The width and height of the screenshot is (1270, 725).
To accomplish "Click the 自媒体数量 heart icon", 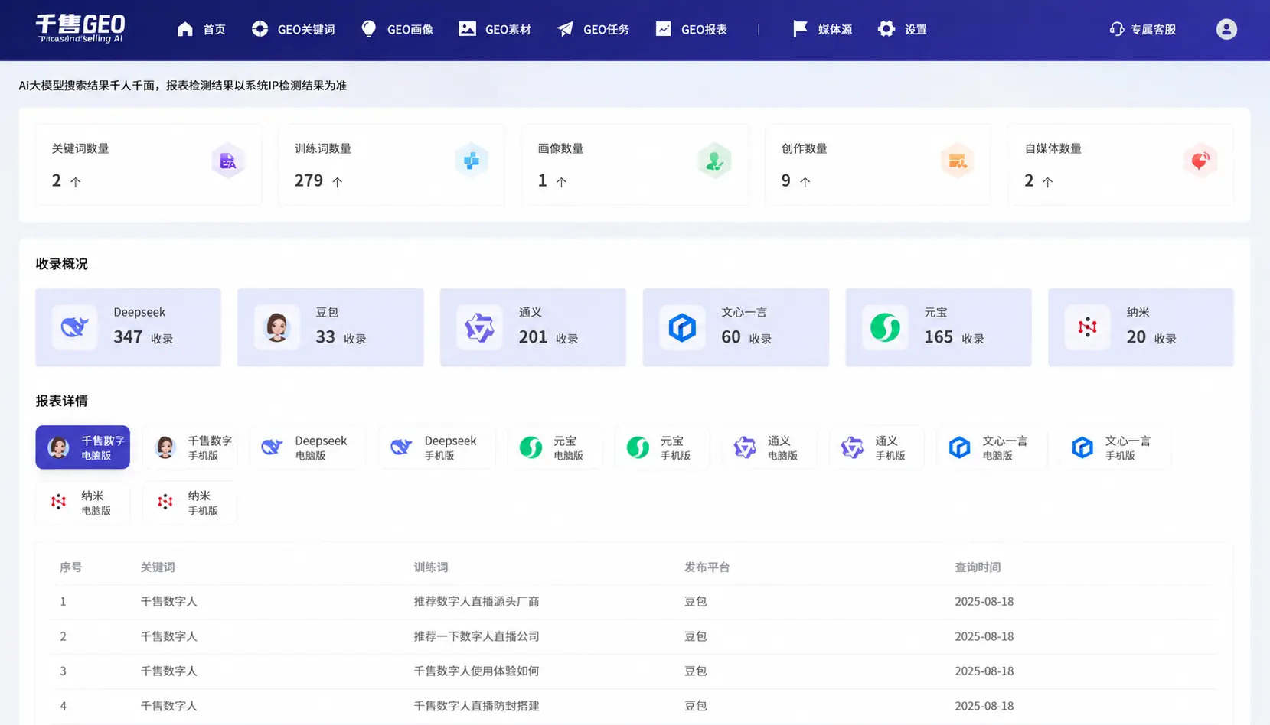I will click(1200, 161).
